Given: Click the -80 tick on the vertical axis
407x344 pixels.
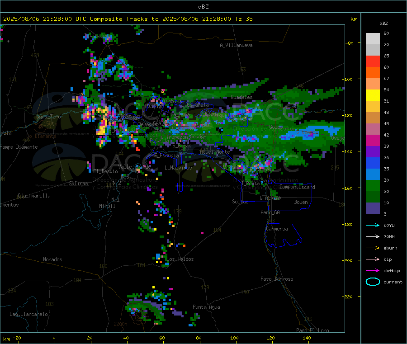Looking at the screenshot, I should (349, 43).
